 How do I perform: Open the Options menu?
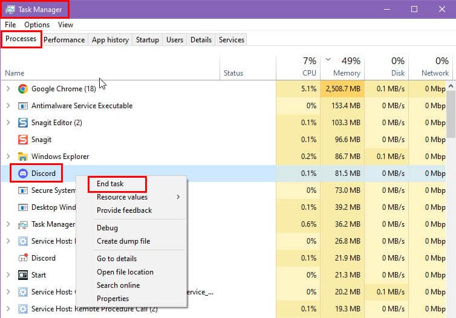tap(37, 25)
